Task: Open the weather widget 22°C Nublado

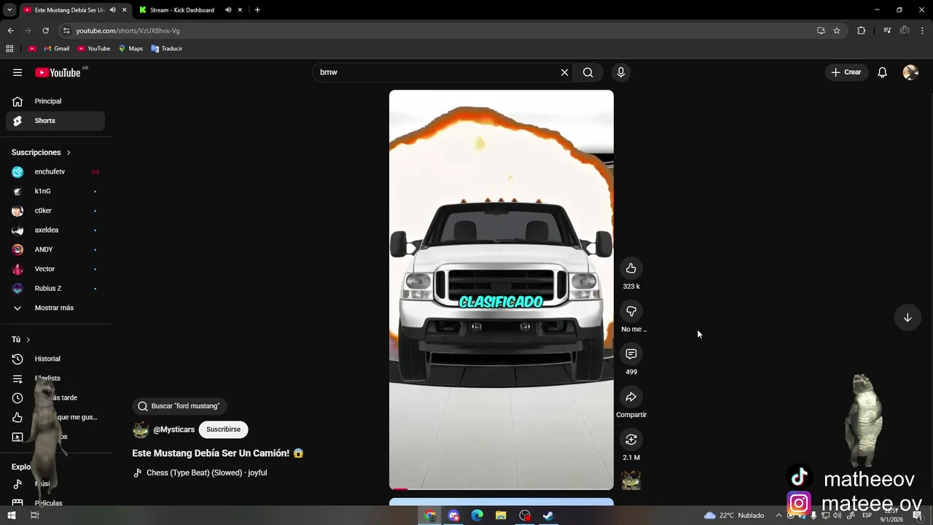Action: [734, 516]
